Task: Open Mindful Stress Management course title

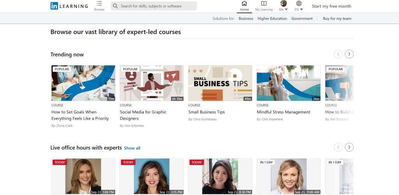Action: (283, 112)
